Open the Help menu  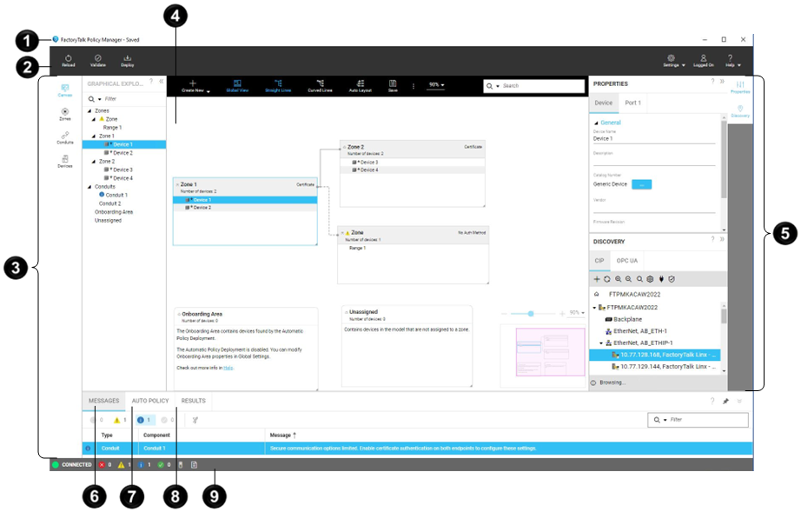pyautogui.click(x=732, y=61)
